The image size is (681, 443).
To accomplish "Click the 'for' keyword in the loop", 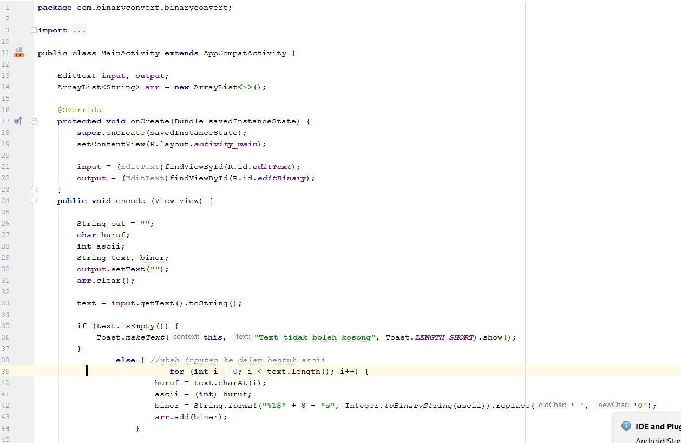I will pos(176,372).
